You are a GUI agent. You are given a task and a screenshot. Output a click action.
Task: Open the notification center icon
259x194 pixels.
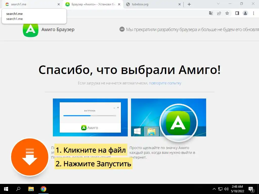251,189
